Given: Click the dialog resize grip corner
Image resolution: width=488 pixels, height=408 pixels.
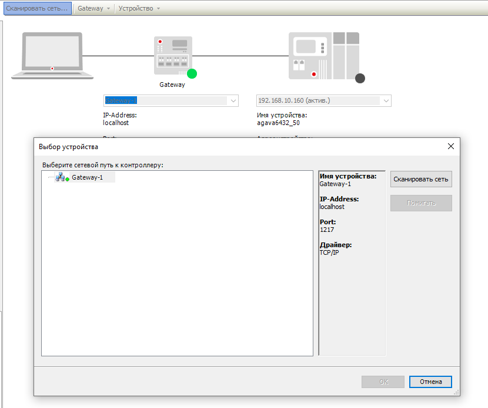Looking at the screenshot, I should 457,393.
